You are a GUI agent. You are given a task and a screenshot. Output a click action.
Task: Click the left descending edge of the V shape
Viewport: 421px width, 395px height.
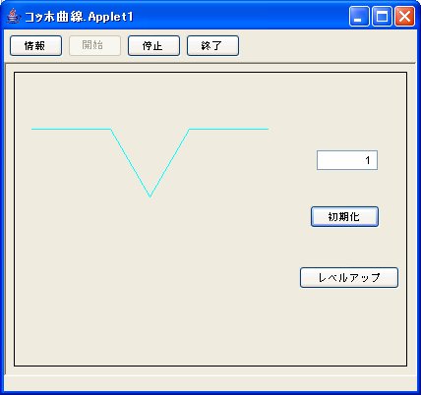tap(131, 163)
